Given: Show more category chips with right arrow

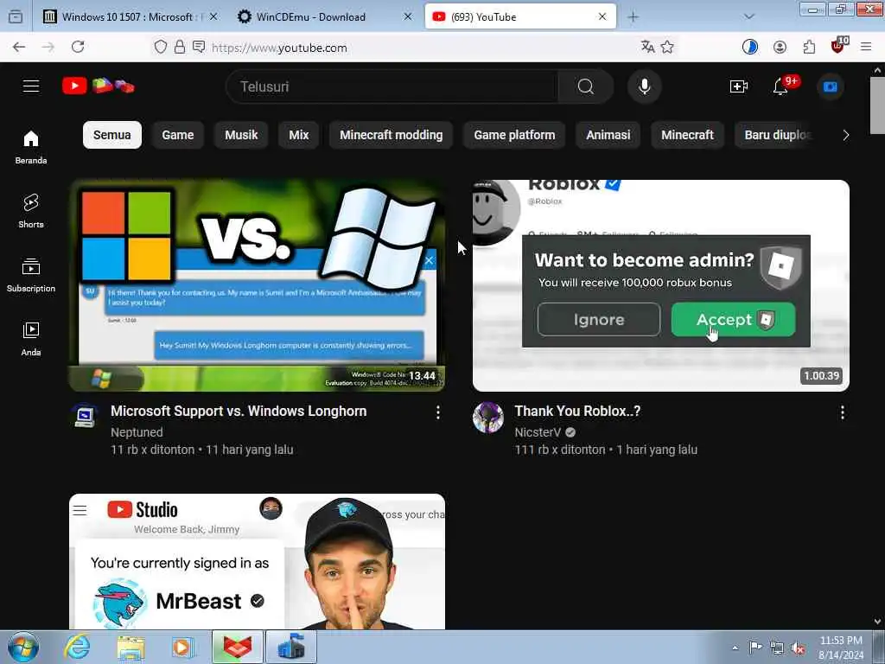Looking at the screenshot, I should click(845, 135).
